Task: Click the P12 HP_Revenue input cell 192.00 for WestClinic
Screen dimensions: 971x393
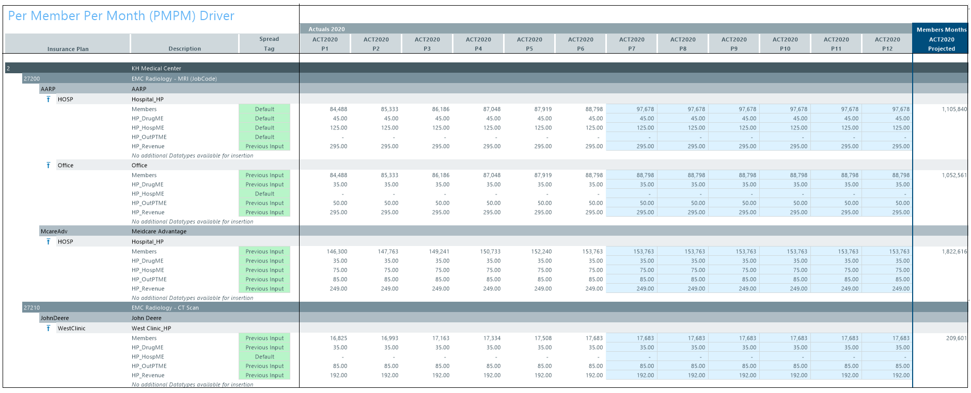Action: (887, 375)
